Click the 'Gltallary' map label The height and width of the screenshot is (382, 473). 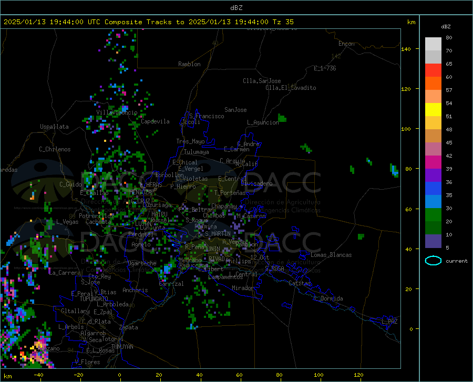pos(75,311)
